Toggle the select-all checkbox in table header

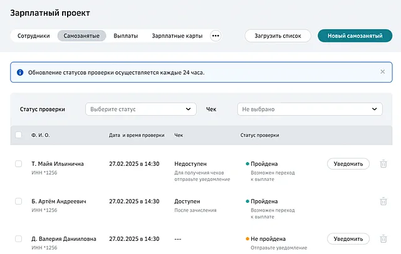tap(18, 135)
